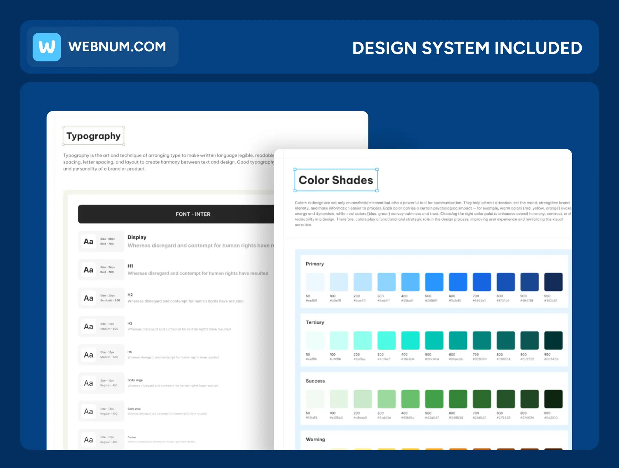The image size is (619, 468).
Task: Click the Webnum 'W' logo icon
Action: (x=47, y=47)
